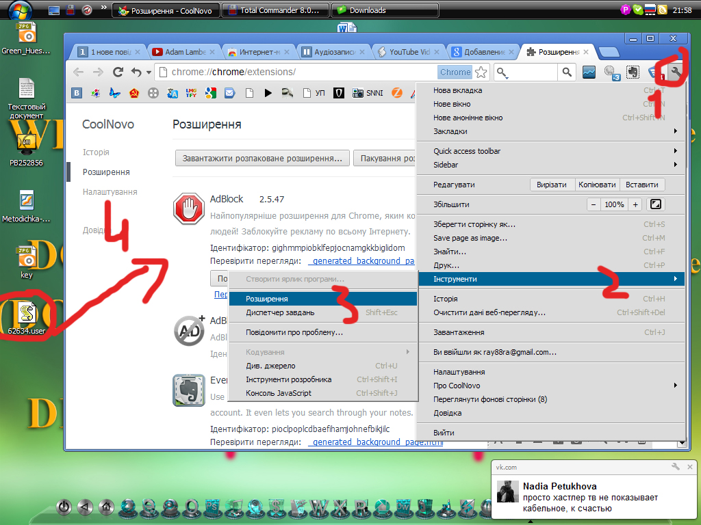Click the back arrow navigation button

pos(78,72)
